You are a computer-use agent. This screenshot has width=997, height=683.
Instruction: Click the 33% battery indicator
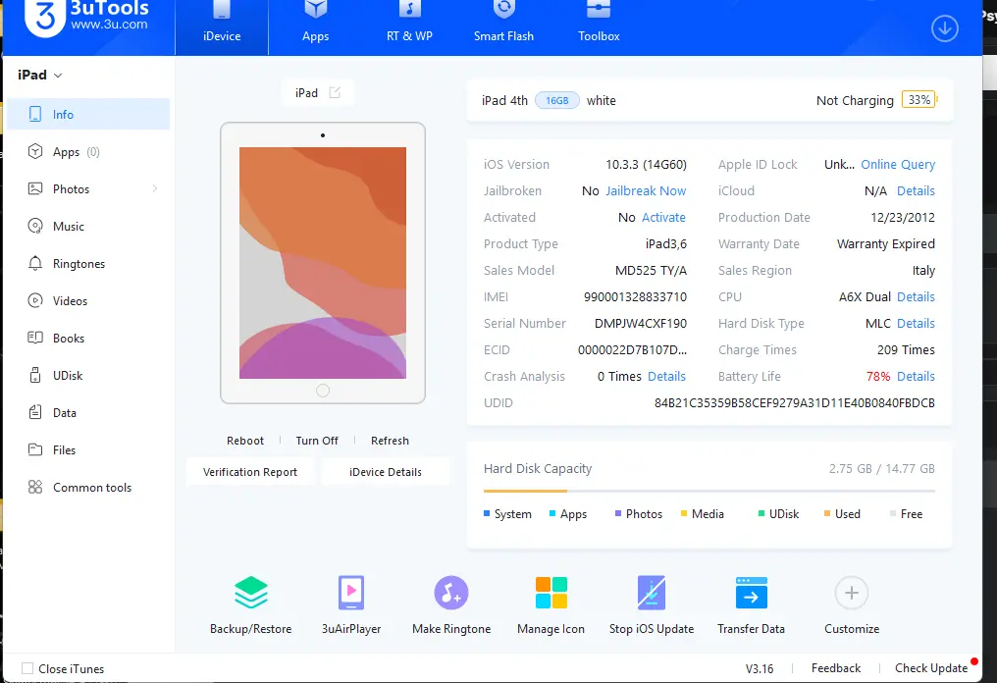click(918, 100)
